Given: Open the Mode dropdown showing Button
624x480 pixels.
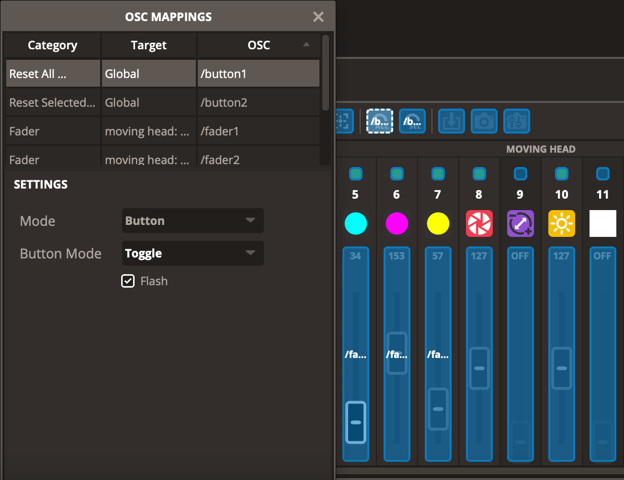Looking at the screenshot, I should (193, 221).
